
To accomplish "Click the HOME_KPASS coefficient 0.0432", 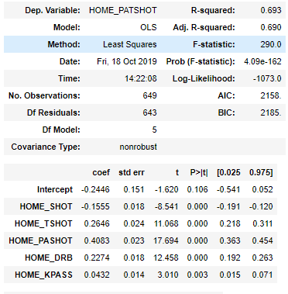I will [97, 275].
